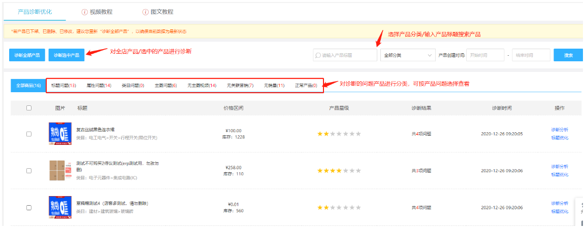Screen dimensions: 586x230
Task: Click the price ¥100.00
Action: pyautogui.click(x=234, y=131)
